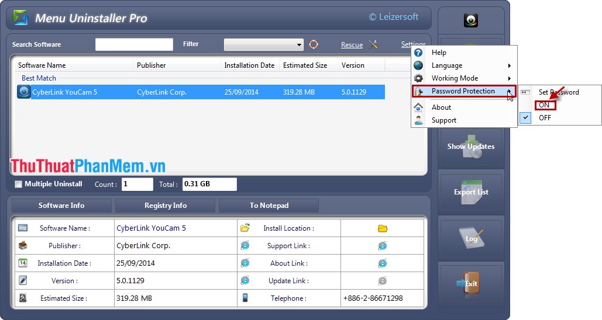
Task: Sort by the Version column header
Action: pos(362,65)
